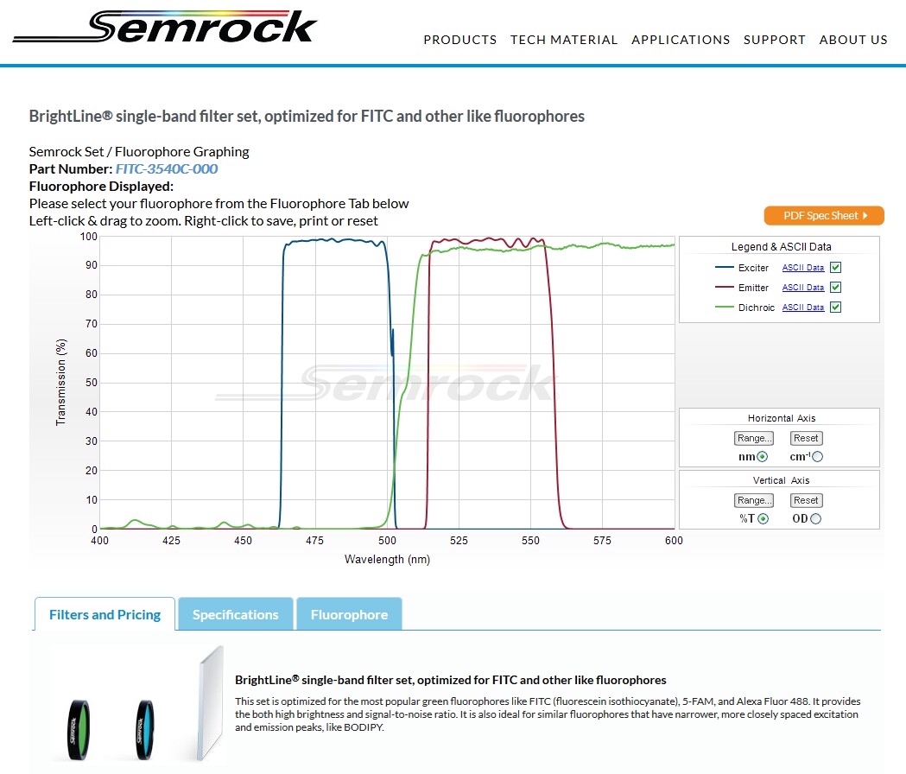Open the TECH MATERIAL menu

[564, 40]
